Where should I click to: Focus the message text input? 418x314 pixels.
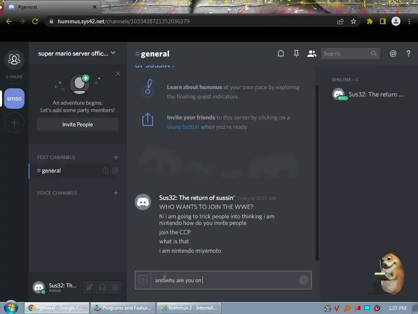point(224,280)
